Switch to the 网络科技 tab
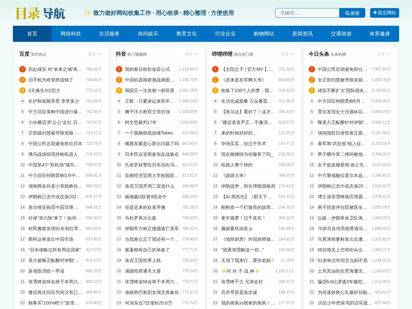 pyautogui.click(x=71, y=33)
